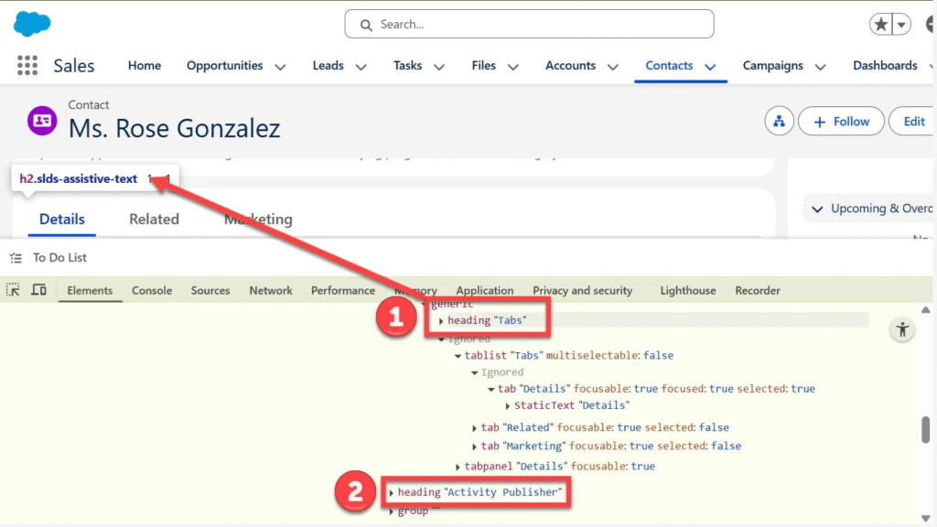The width and height of the screenshot is (937, 527).
Task: Open the accessibility options icon in DevTools
Action: (x=902, y=328)
